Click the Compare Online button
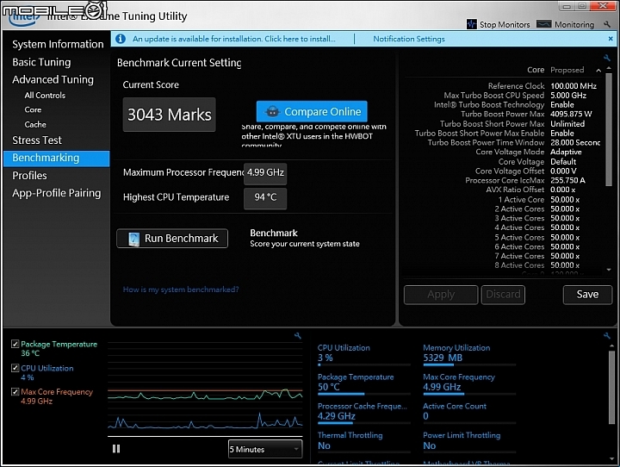The height and width of the screenshot is (467, 620). coord(312,112)
